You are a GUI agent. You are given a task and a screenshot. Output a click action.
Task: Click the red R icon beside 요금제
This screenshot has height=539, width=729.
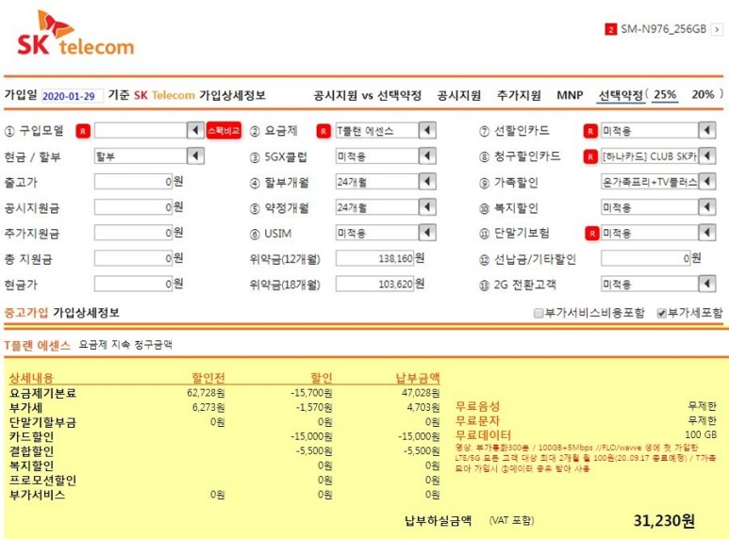point(323,131)
